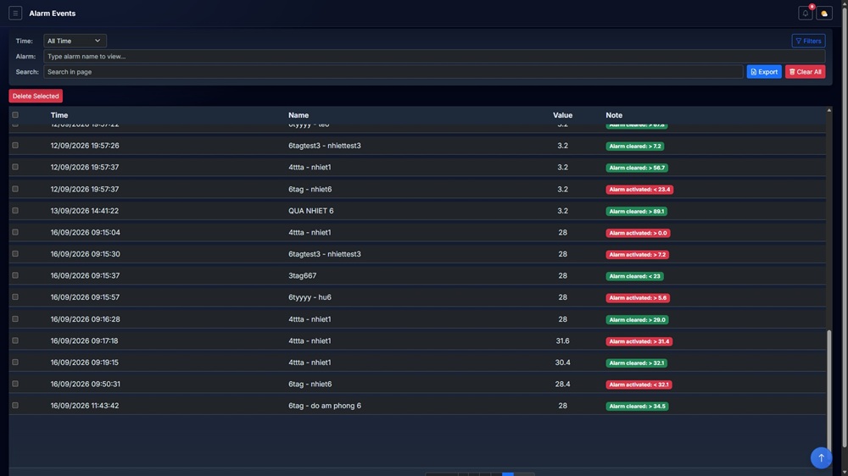Click the Name column header
The width and height of the screenshot is (848, 476).
[298, 115]
